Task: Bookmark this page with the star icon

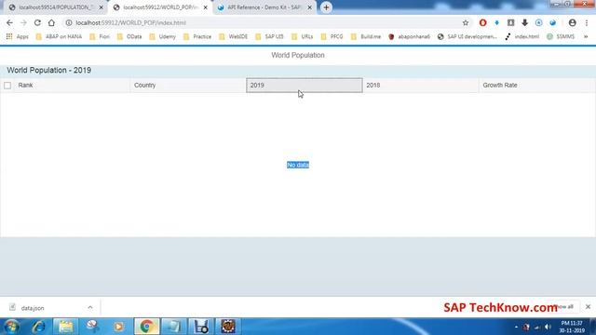Action: (x=466, y=22)
